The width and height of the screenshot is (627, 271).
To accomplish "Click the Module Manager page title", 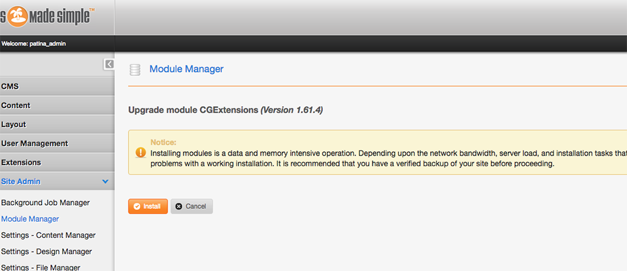I will pyautogui.click(x=186, y=69).
